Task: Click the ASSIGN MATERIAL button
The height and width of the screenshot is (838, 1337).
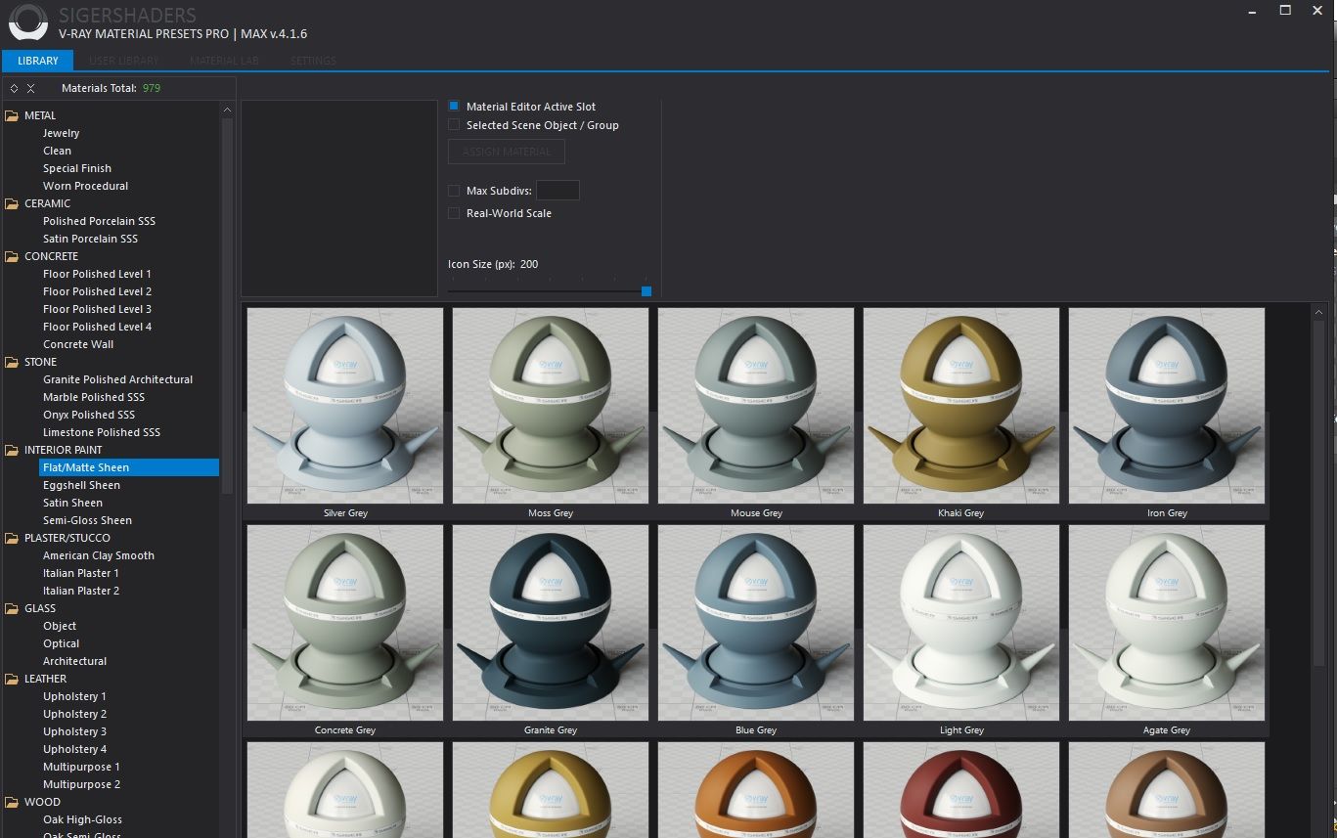Action: pyautogui.click(x=507, y=152)
